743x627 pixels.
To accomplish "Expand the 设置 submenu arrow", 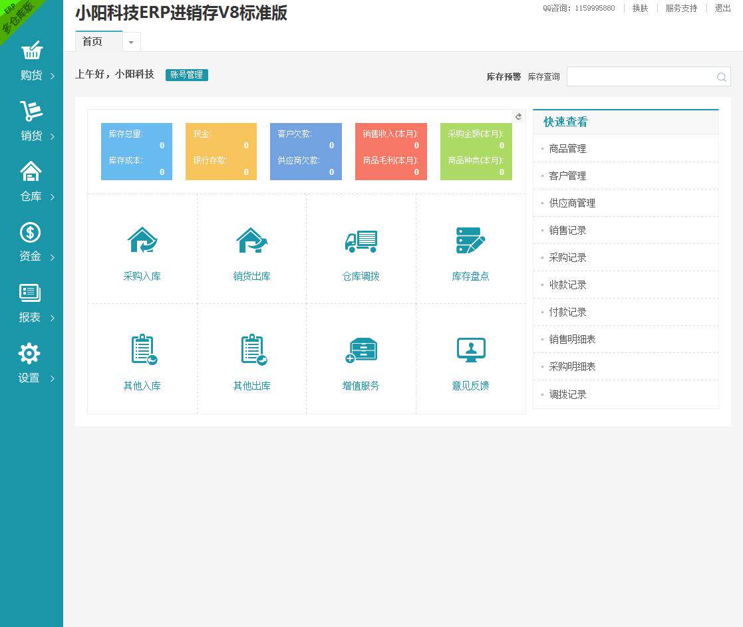I will point(52,378).
